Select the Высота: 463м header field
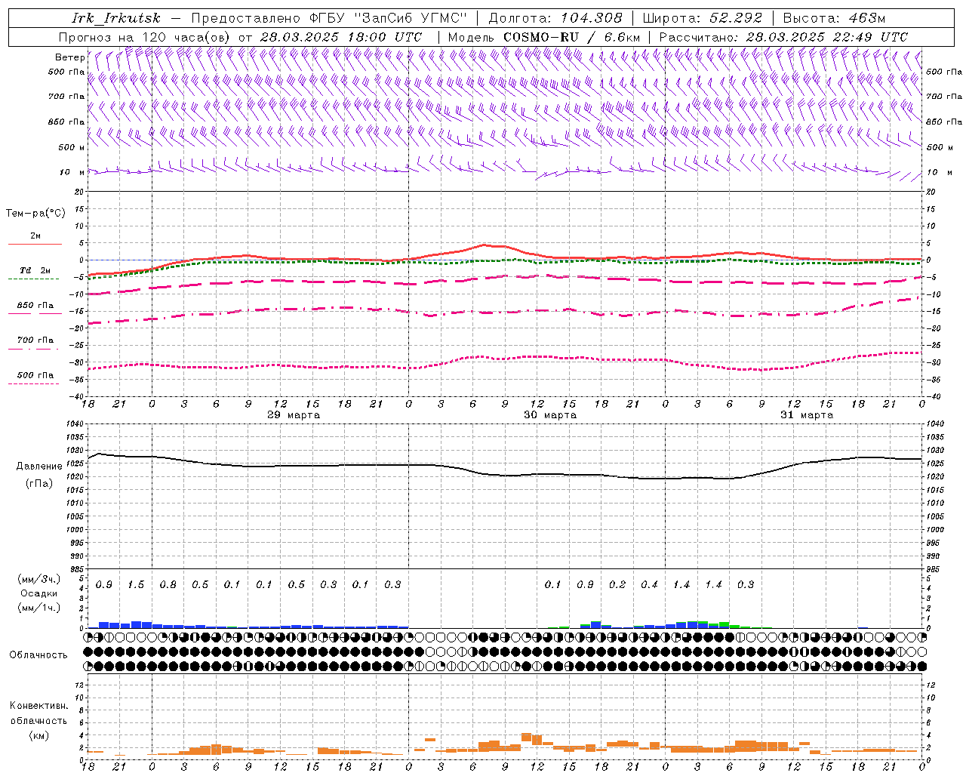 point(834,18)
